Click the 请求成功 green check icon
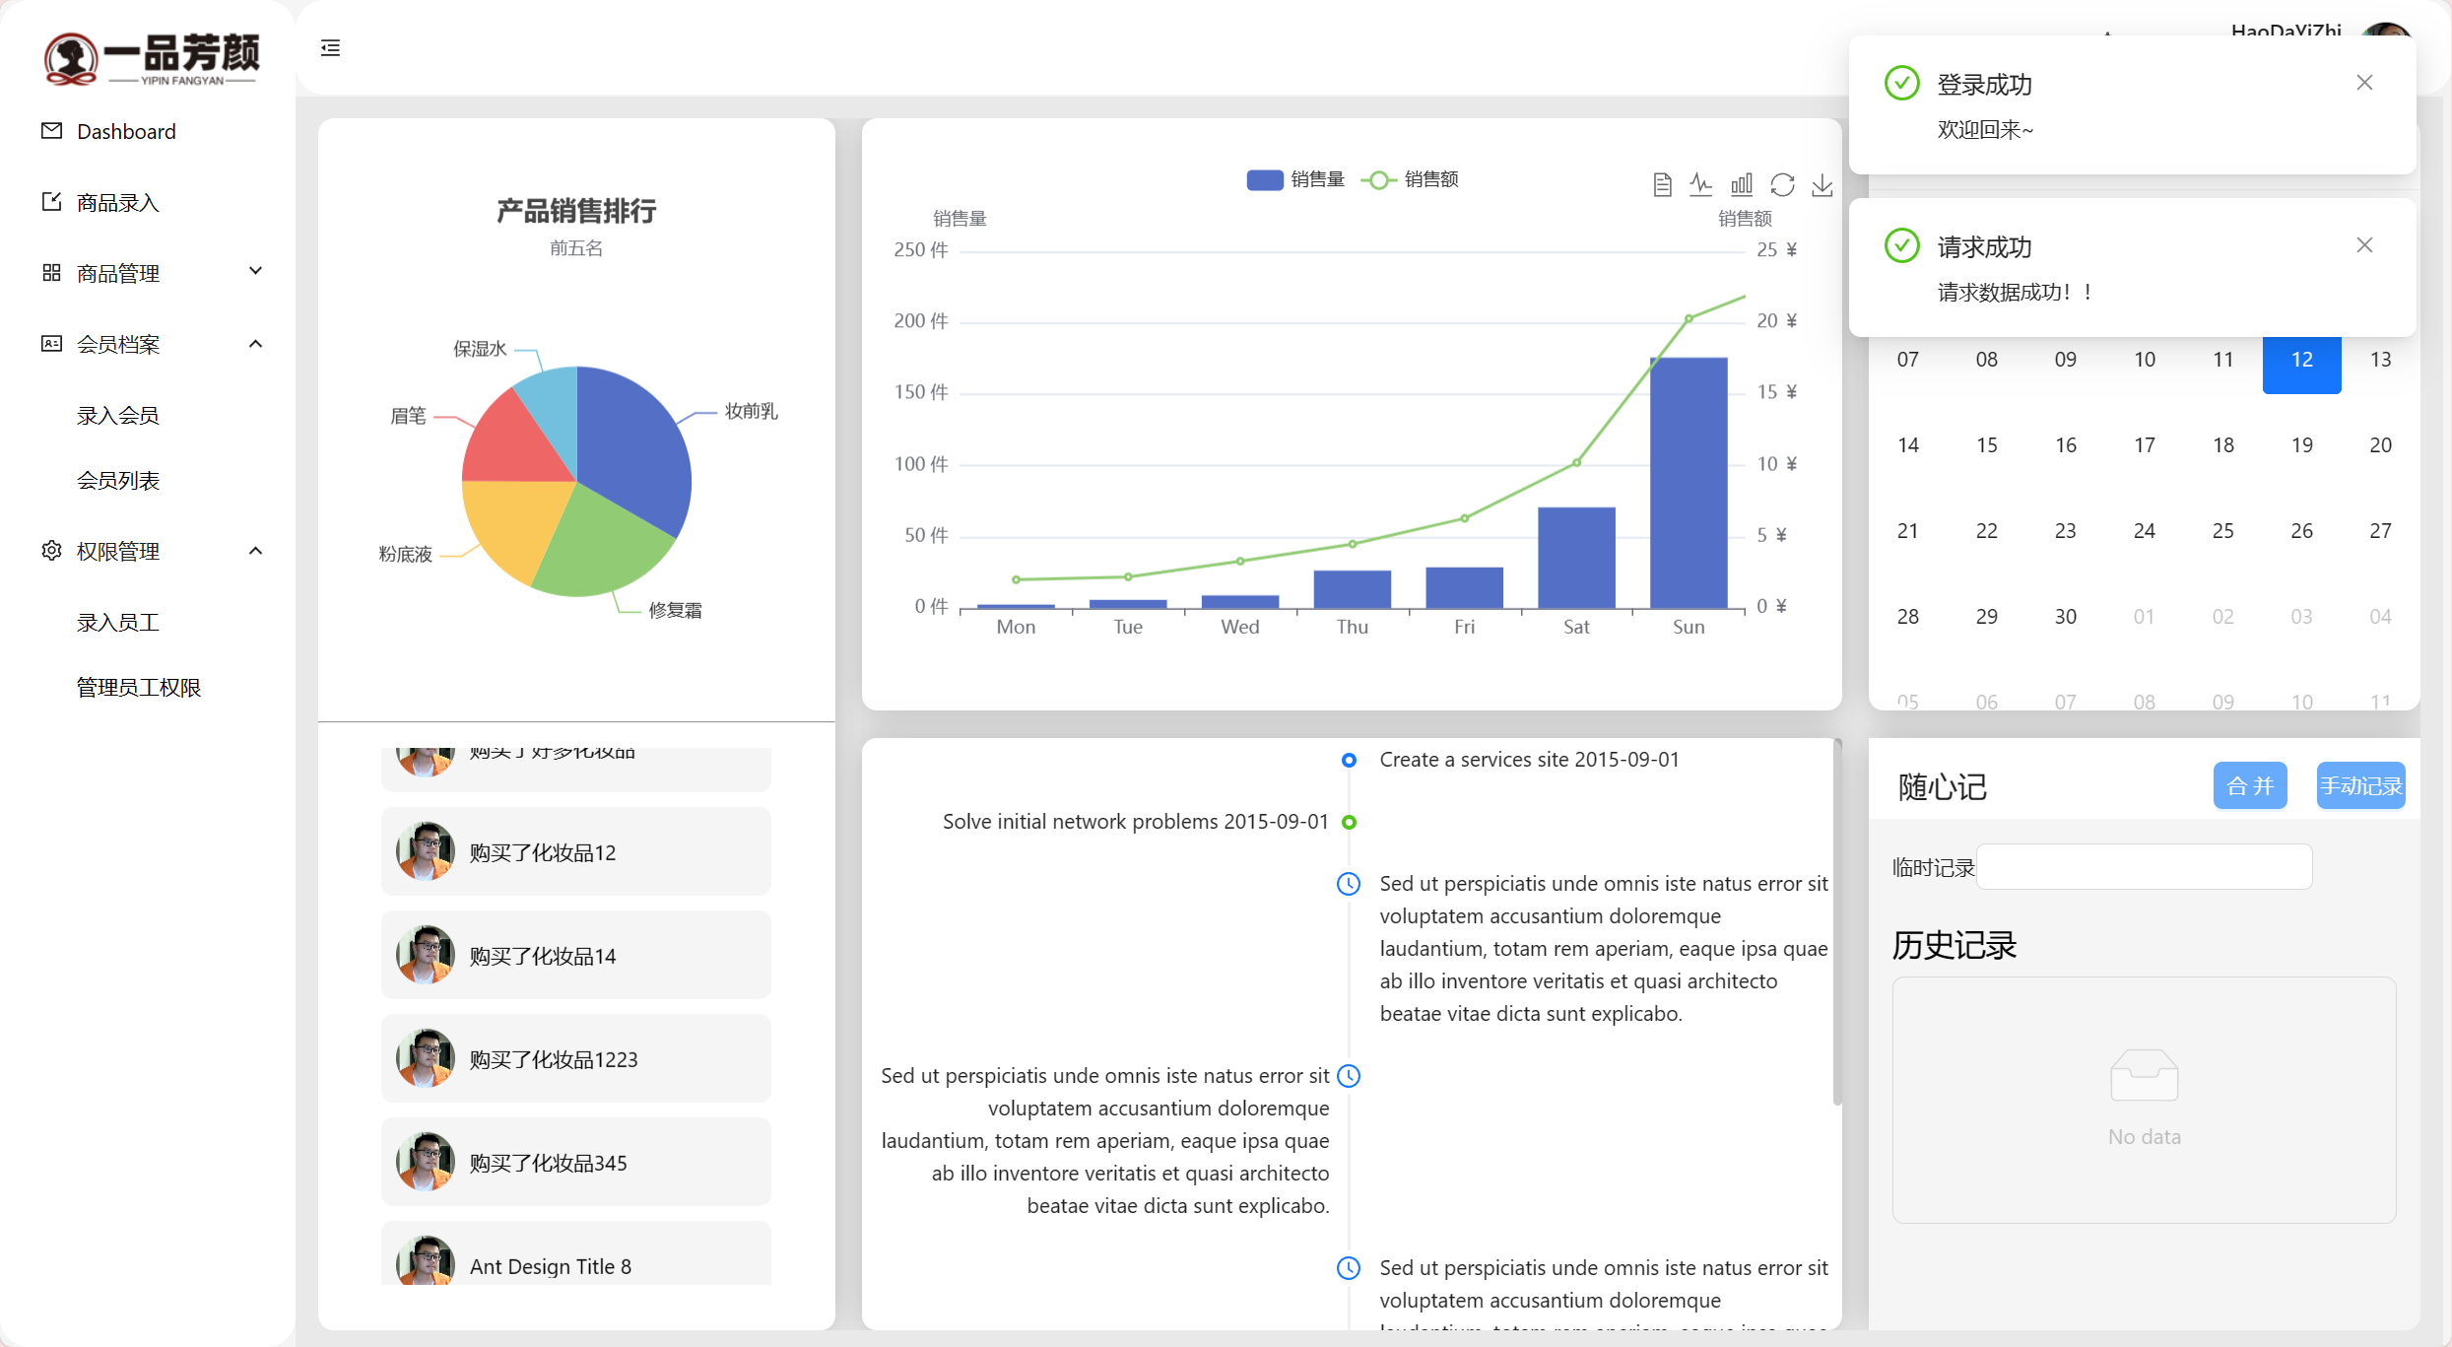 pos(1902,245)
